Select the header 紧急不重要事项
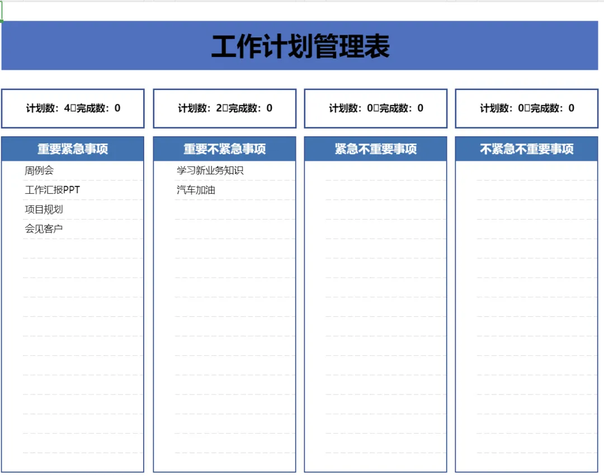 (376, 149)
